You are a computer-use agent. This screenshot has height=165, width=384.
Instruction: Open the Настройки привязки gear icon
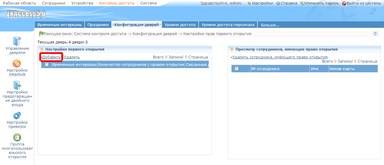17,116
